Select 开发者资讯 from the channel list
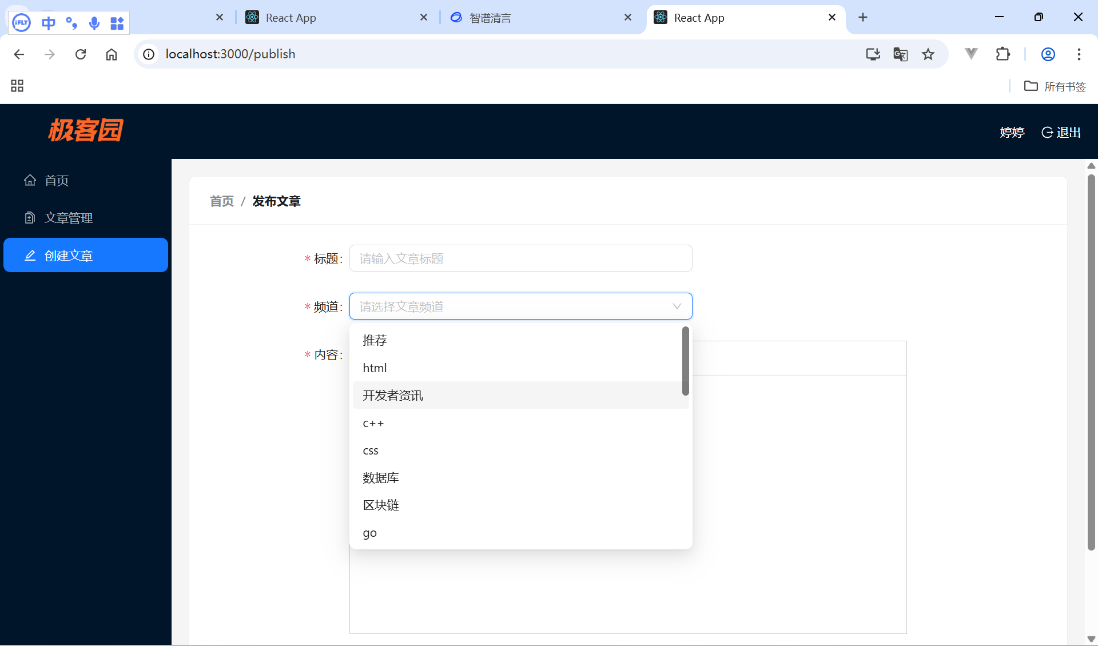Image resolution: width=1098 pixels, height=646 pixels. (x=393, y=396)
